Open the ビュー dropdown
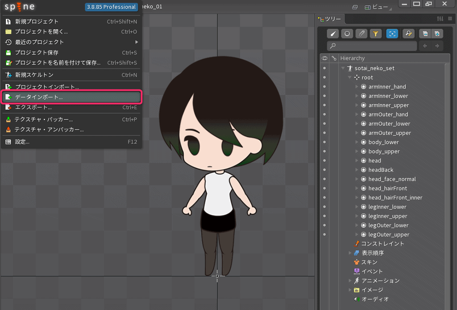 tap(378, 7)
